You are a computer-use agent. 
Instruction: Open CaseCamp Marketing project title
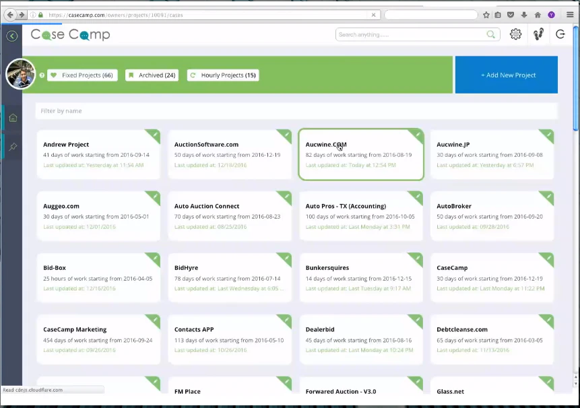(x=75, y=330)
